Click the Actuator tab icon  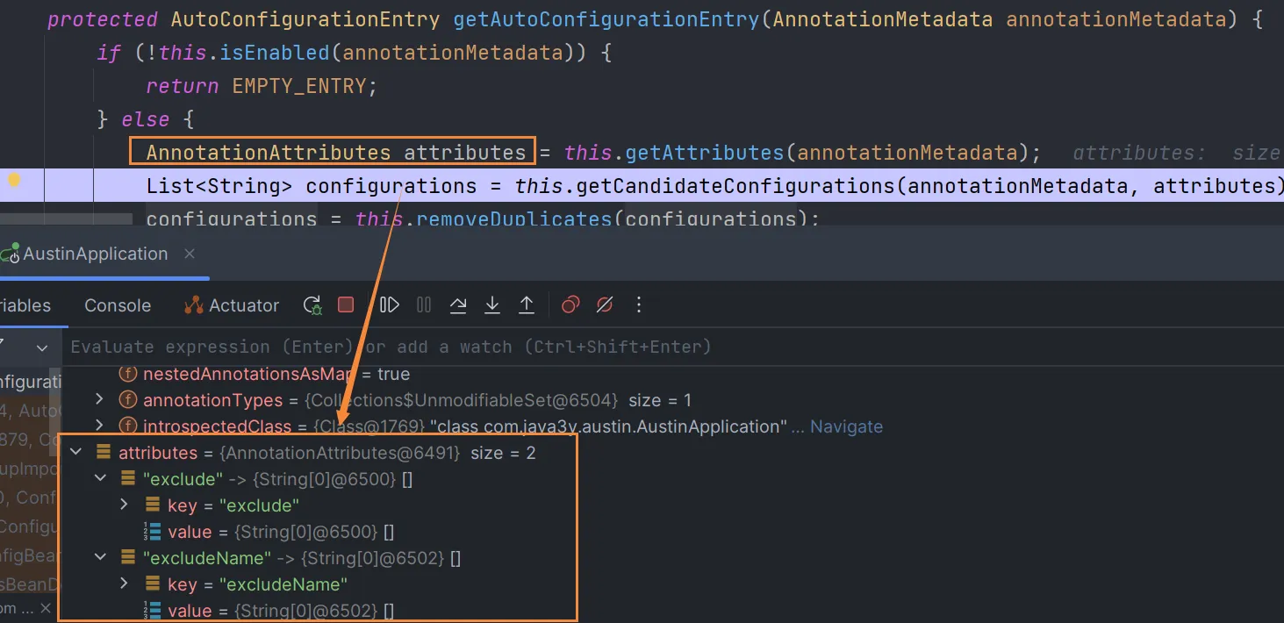193,305
